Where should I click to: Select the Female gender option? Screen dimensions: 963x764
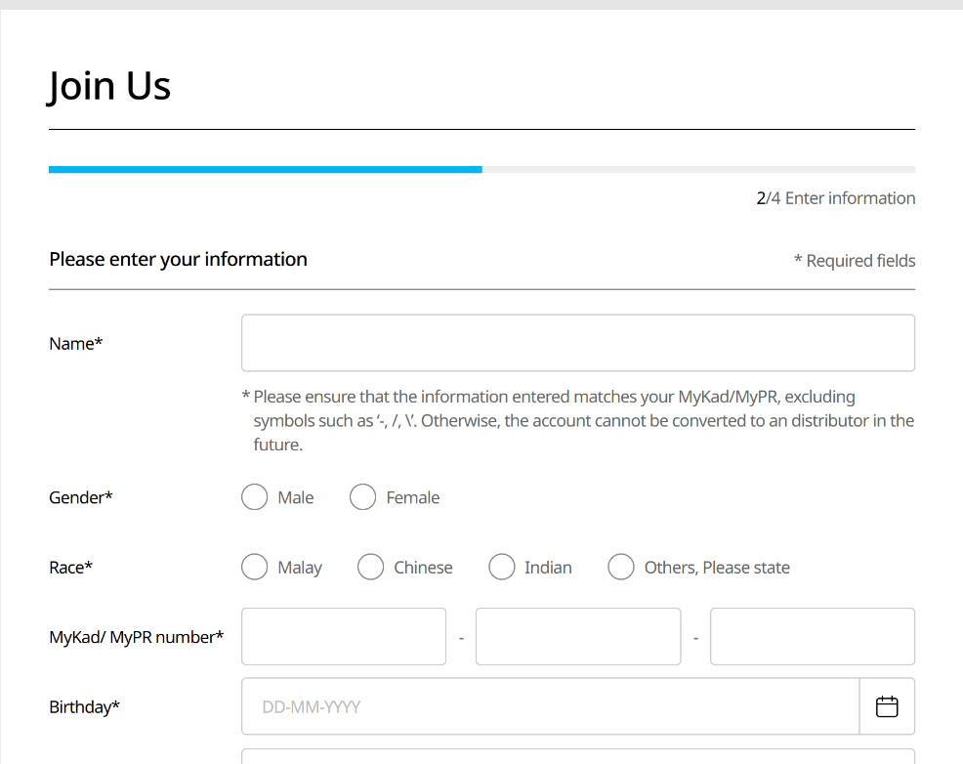pyautogui.click(x=362, y=497)
